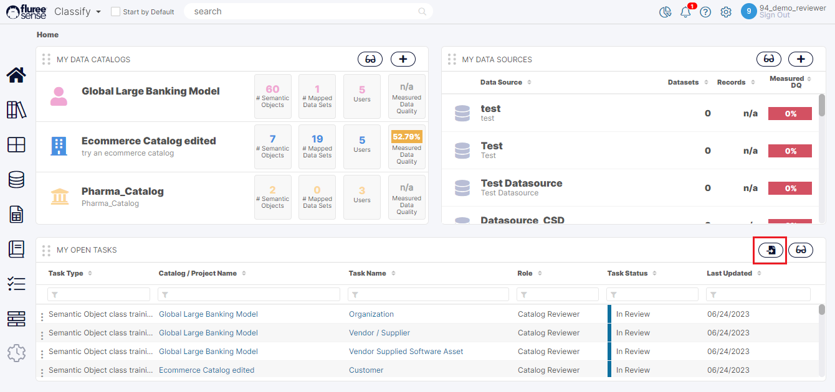Open the database icon in the left sidebar
Screen dimensions: 835x392
tap(16, 180)
